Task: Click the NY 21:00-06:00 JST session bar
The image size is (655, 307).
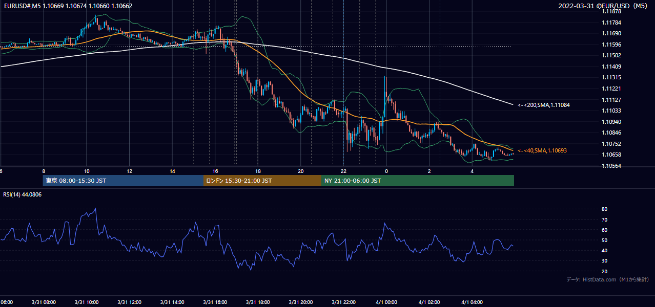Action: (418, 181)
